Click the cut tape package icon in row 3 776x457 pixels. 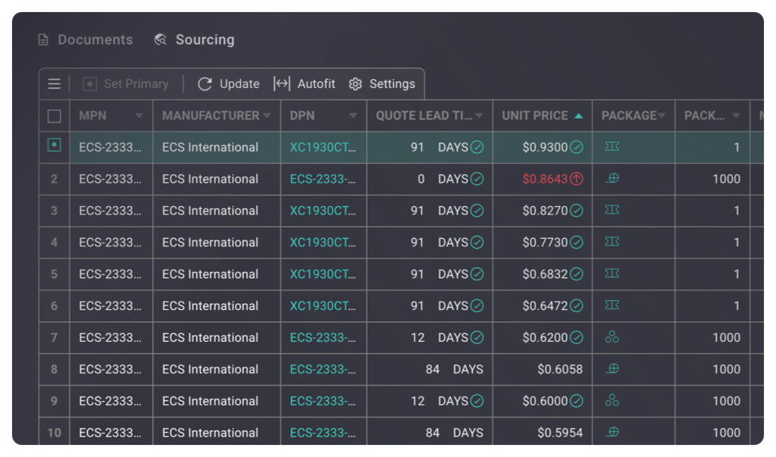coord(612,210)
